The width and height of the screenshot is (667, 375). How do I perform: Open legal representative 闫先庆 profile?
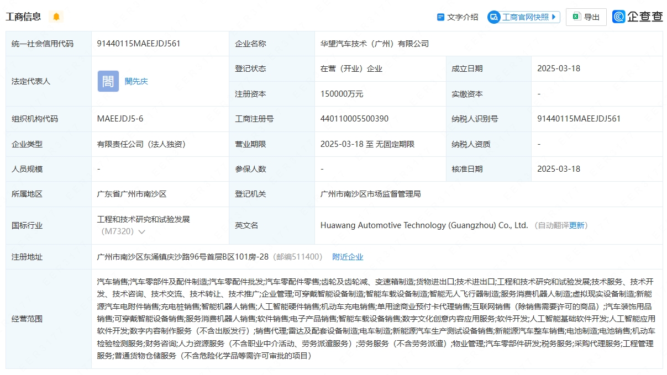136,81
